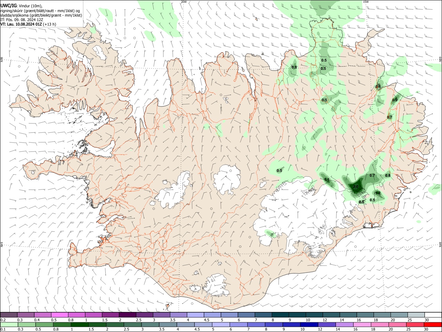Click the '2.0' precipitation value on the map
Viewport: 442px width, 332px height.
click(x=356, y=186)
